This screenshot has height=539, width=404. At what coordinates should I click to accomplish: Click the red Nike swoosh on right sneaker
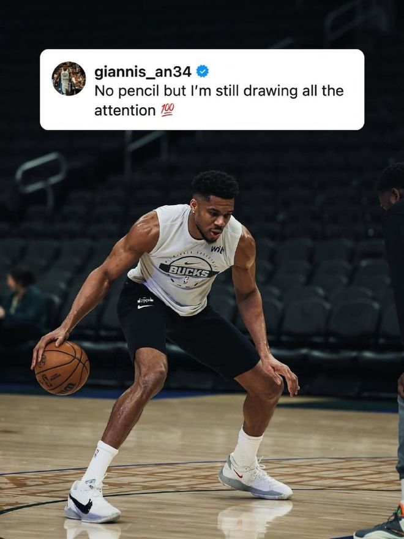click(x=238, y=473)
